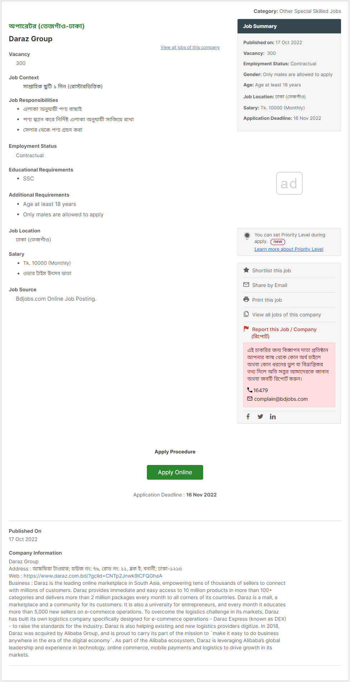This screenshot has height=682, width=350.
Task: Click the red report flag icon
Action: tap(246, 329)
